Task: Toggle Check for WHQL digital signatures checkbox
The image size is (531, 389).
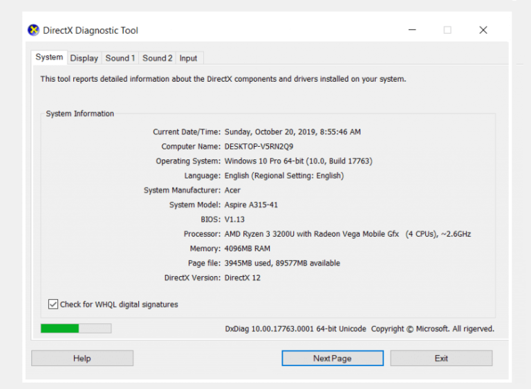Action: (53, 305)
